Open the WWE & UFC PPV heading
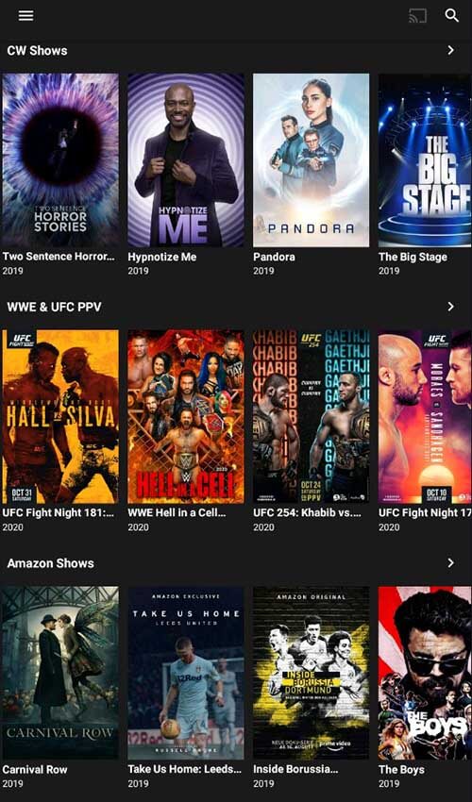The width and height of the screenshot is (472, 802). [54, 307]
